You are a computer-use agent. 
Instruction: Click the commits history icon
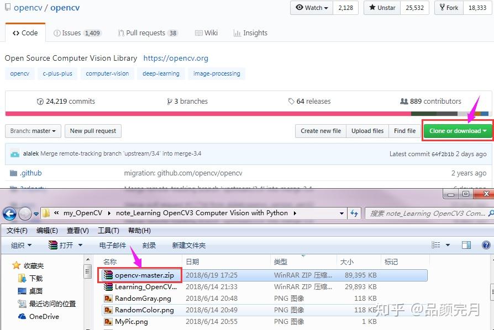(40, 102)
